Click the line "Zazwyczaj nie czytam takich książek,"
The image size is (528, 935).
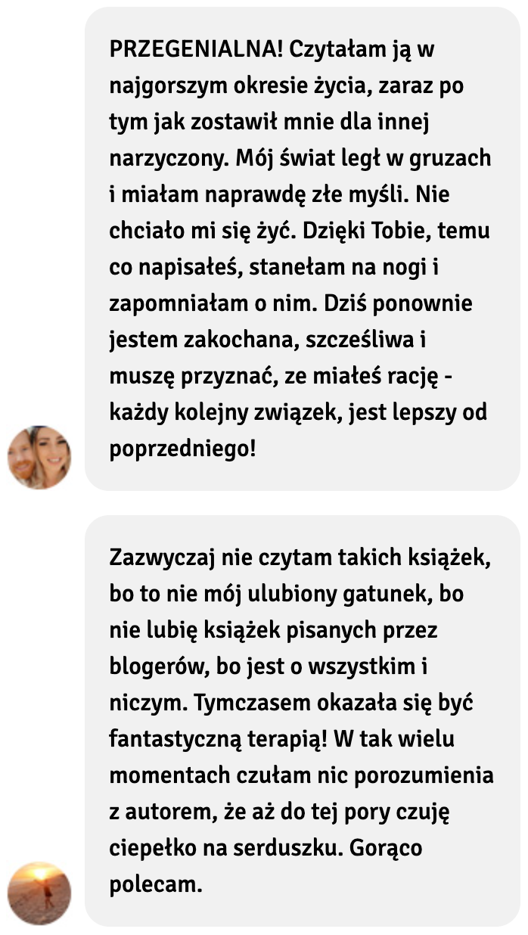coord(301,558)
